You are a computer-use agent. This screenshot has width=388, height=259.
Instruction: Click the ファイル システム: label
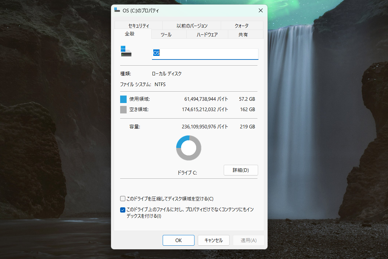click(136, 84)
